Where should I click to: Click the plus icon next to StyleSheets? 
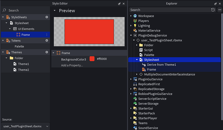pyautogui.click(x=47, y=17)
